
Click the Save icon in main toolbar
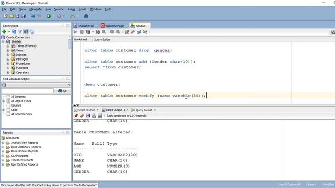click(17, 16)
